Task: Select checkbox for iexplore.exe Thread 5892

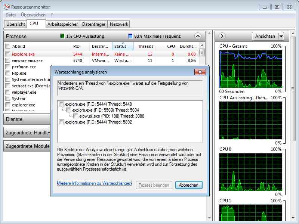Action: 62,122
